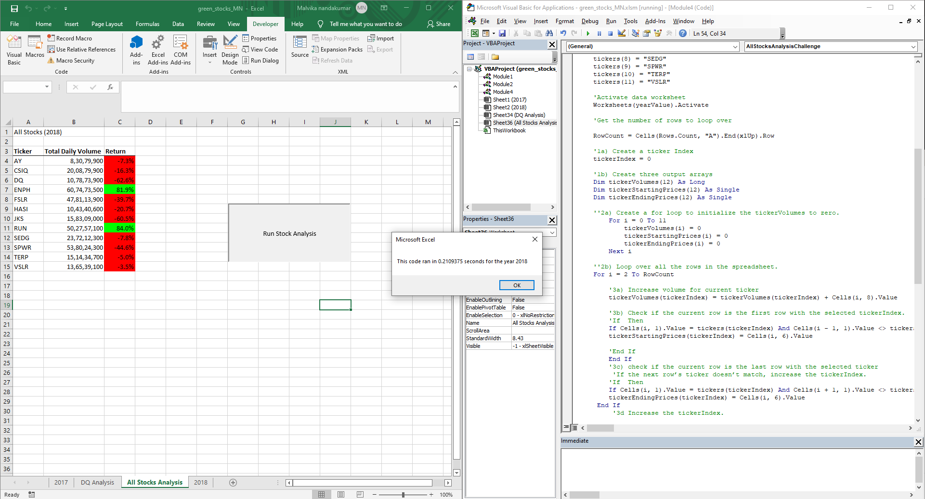Toggle Full Module View button below code pane
Viewport: 925px width, 499px height.
pos(574,428)
